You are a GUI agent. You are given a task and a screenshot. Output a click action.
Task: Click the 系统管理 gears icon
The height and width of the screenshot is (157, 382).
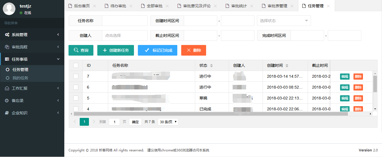pos(7,35)
